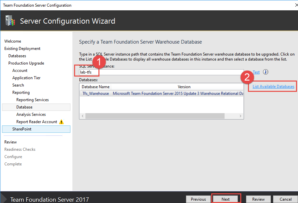298x203 pixels.
Task: Click List Available Databases link
Action: (273, 87)
